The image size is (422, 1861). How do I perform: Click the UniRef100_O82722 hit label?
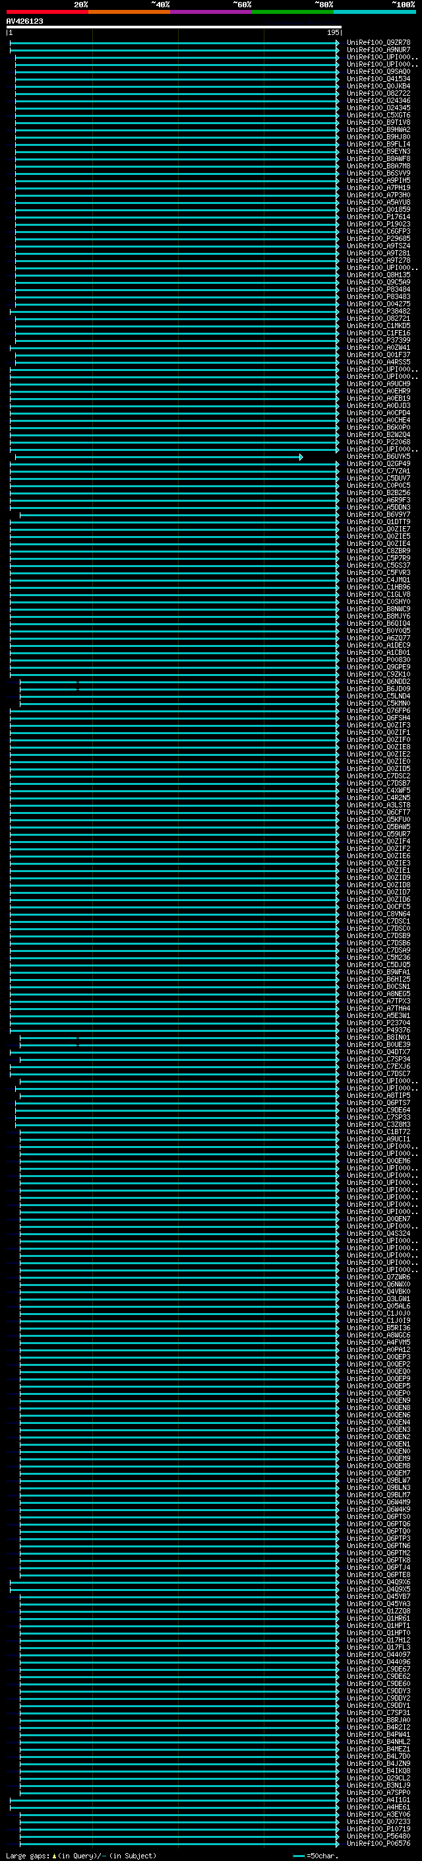click(378, 93)
